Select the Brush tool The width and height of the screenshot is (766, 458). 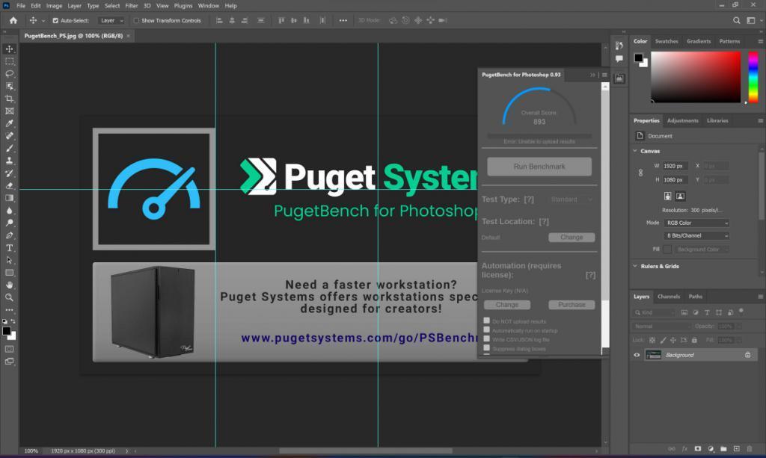coord(9,148)
